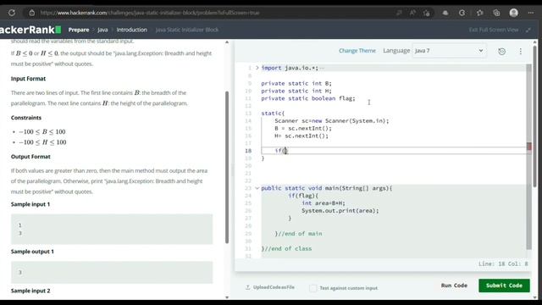Click the Submit Code button
The width and height of the screenshot is (542, 305).
click(x=504, y=286)
